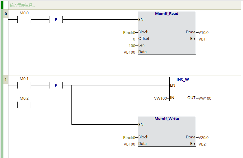243x158 pixels.
Task: Click the VB11 Err output operand
Action: click(x=203, y=39)
